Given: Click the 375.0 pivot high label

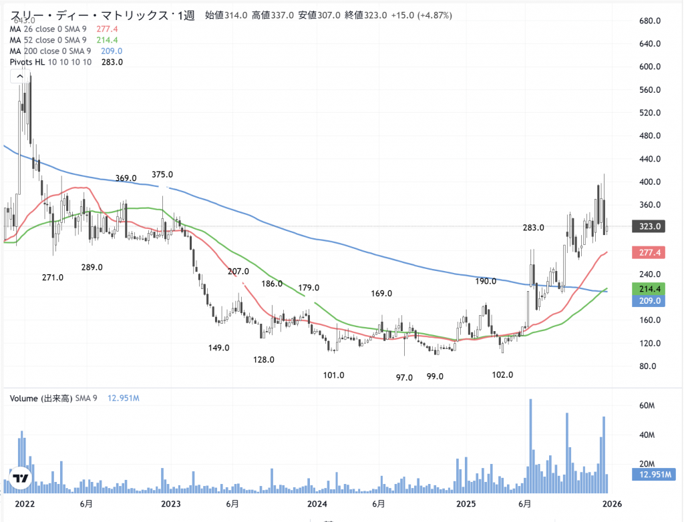Looking at the screenshot, I should (x=162, y=174).
